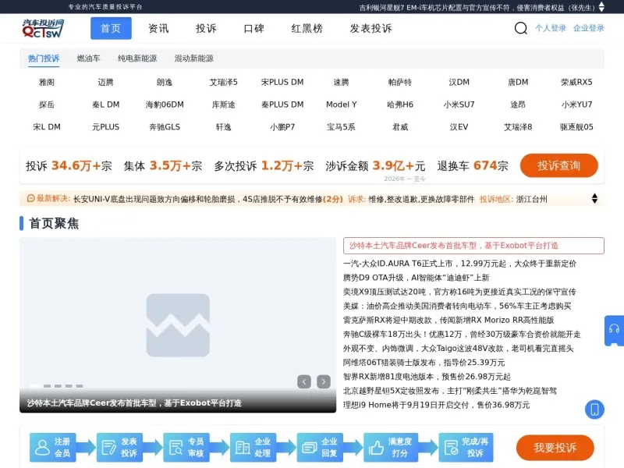
Task: Open the 驱逐舰05 model link
Action: (x=576, y=127)
